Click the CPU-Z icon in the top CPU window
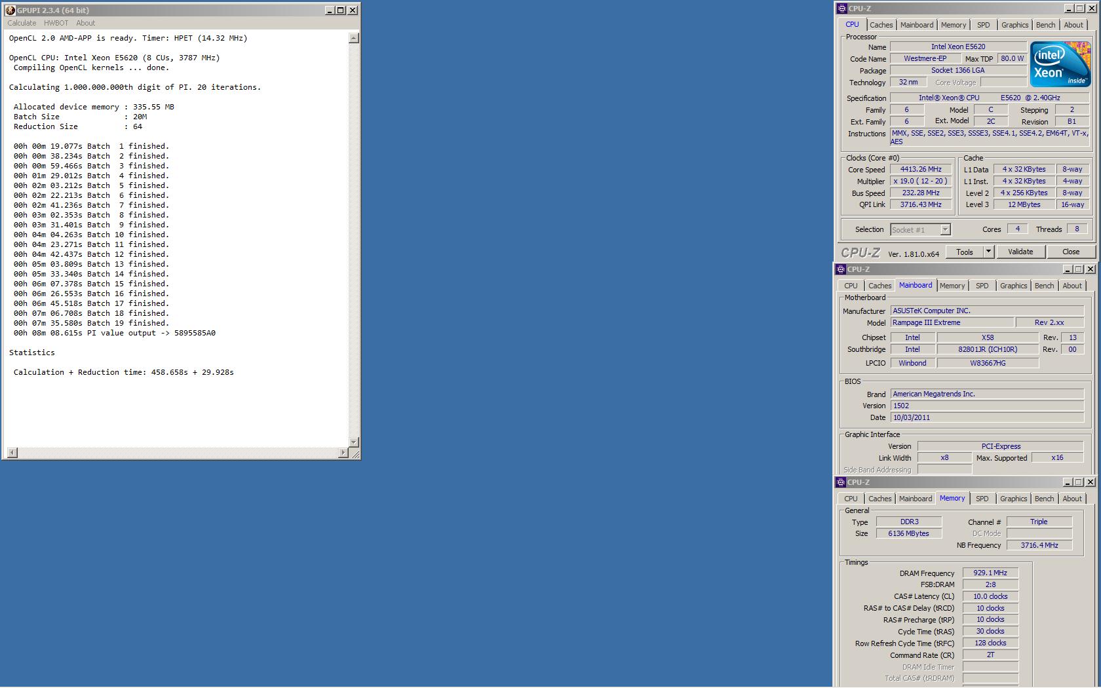This screenshot has height=688, width=1101. 842,9
